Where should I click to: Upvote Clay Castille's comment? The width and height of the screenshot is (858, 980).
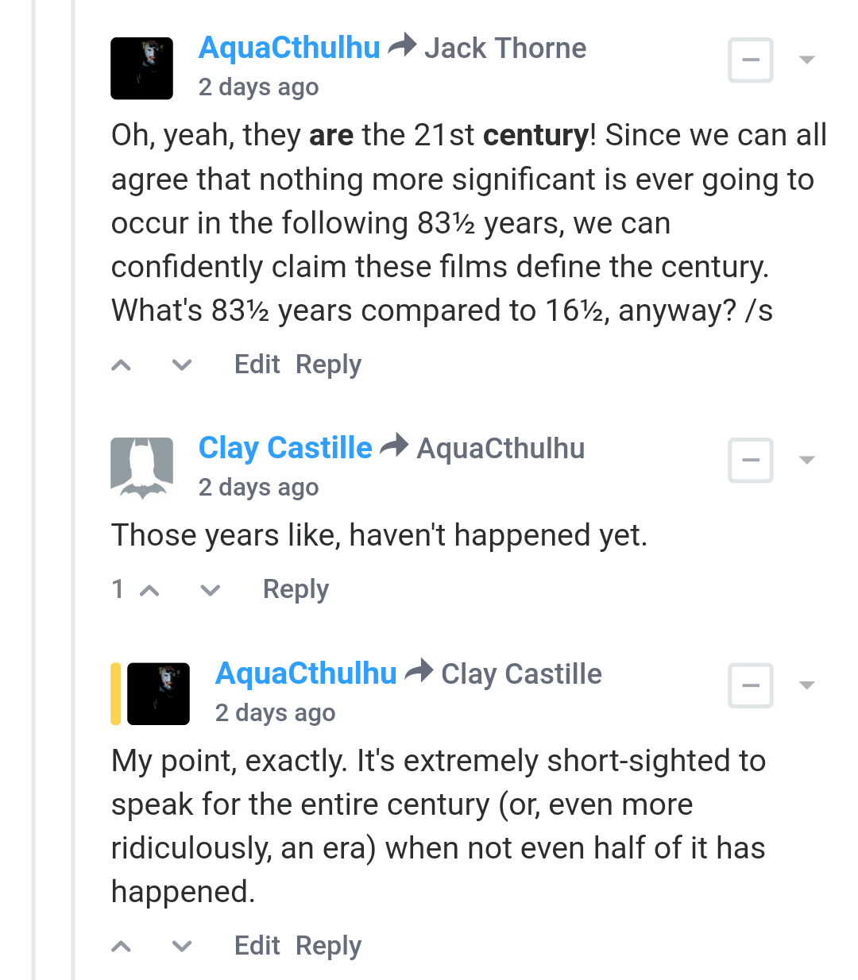click(149, 590)
